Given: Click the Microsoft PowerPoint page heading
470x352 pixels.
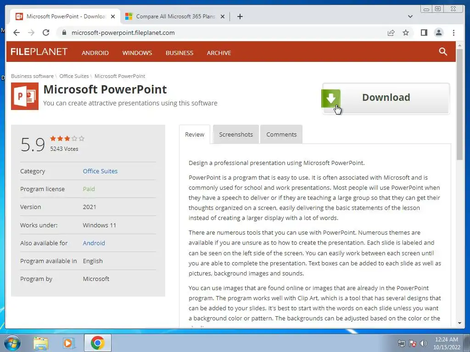Looking at the screenshot, I should (x=105, y=89).
